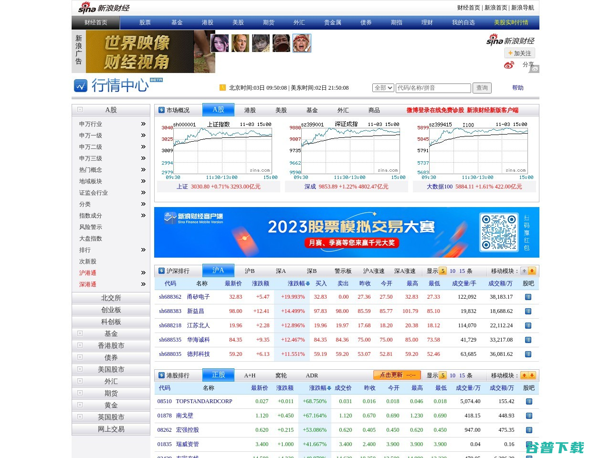
Task: Expand the 债券 sidebar section
Action: point(80,357)
